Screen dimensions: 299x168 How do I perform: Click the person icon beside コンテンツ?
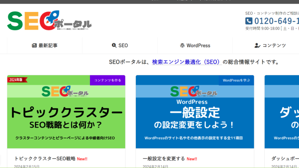[x=257, y=45]
